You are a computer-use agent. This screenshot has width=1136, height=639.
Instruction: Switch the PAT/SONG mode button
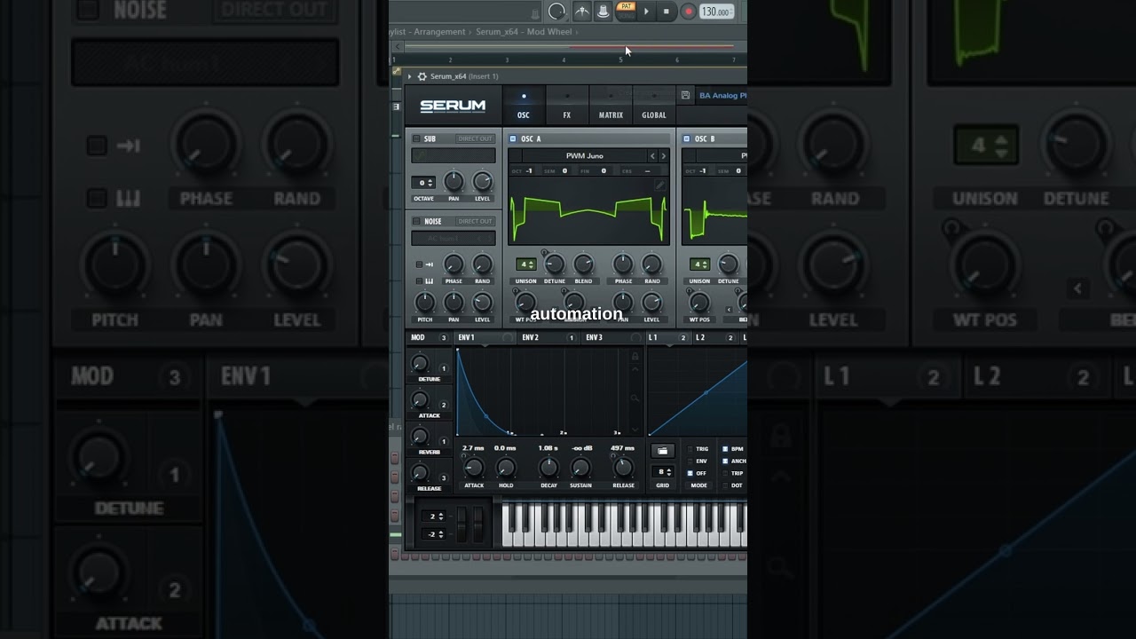[x=627, y=11]
